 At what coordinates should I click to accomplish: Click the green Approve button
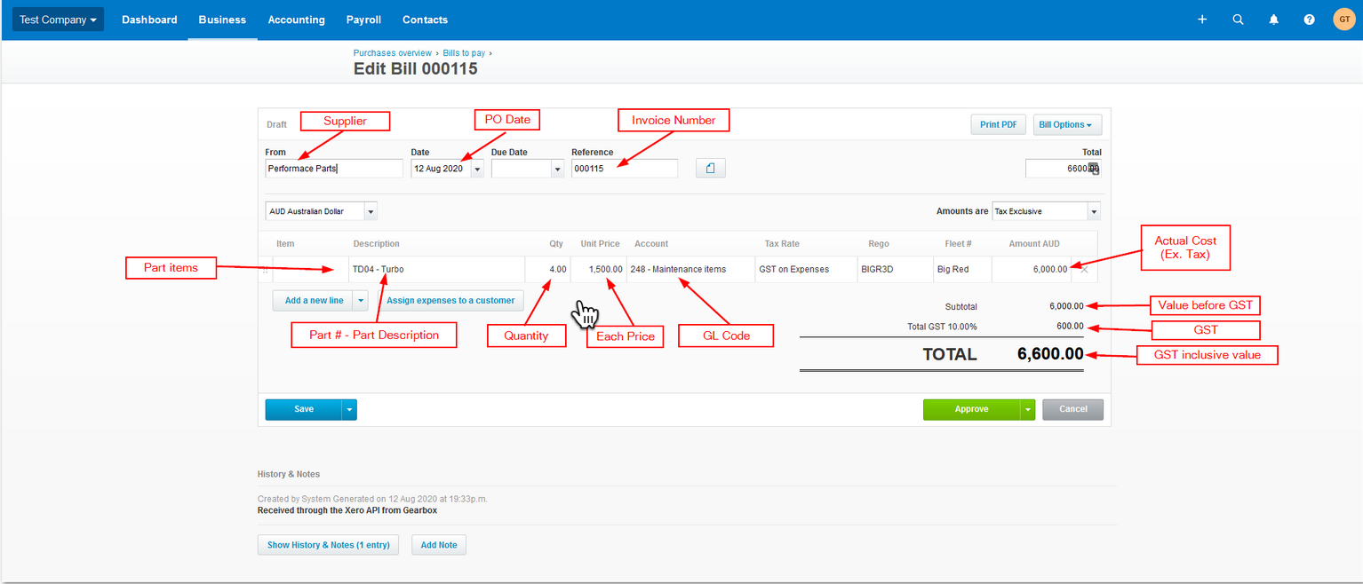[x=972, y=409]
